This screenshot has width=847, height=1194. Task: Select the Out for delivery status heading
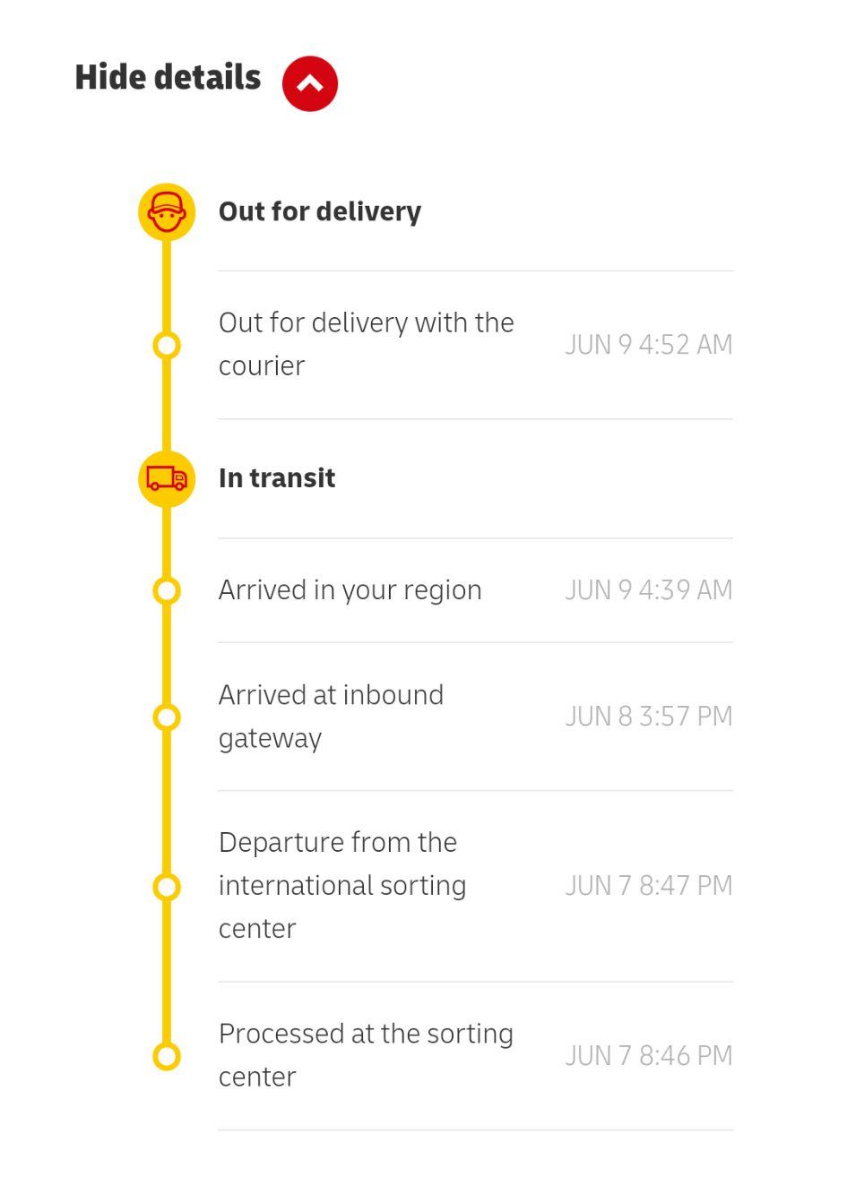[x=320, y=211]
